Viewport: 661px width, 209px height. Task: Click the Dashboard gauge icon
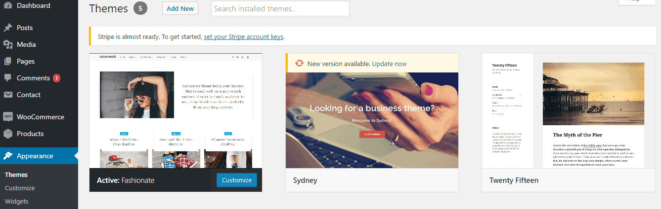tap(8, 6)
